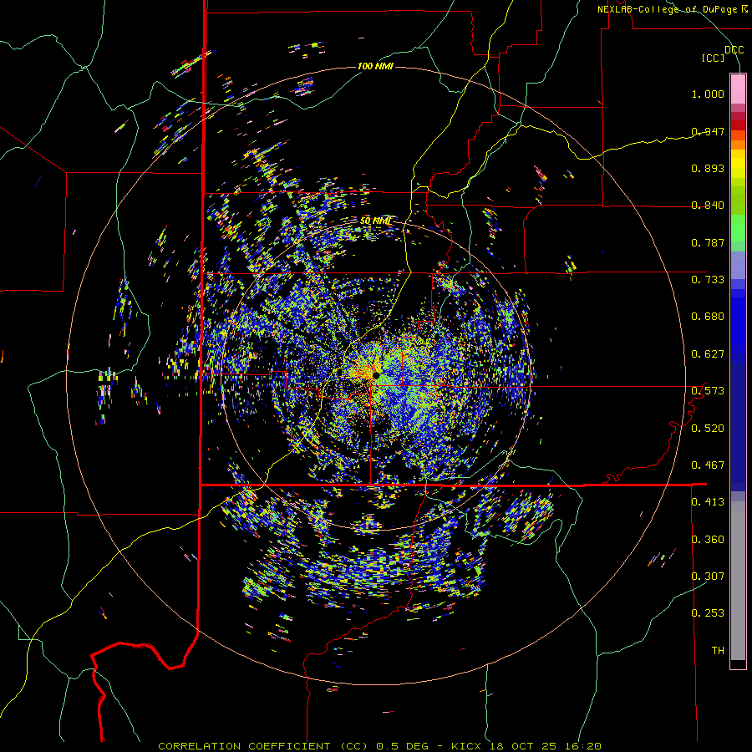The width and height of the screenshot is (752, 752).
Task: Click the pink top of color bar
Action: coord(738,89)
